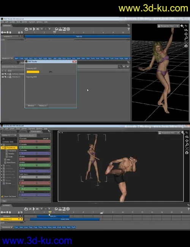Open aniMate2 help question mark, upper window
The width and height of the screenshot is (190, 247).
point(128,29)
